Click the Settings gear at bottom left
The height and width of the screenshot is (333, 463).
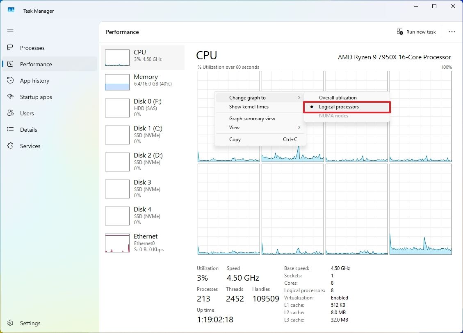click(x=10, y=323)
